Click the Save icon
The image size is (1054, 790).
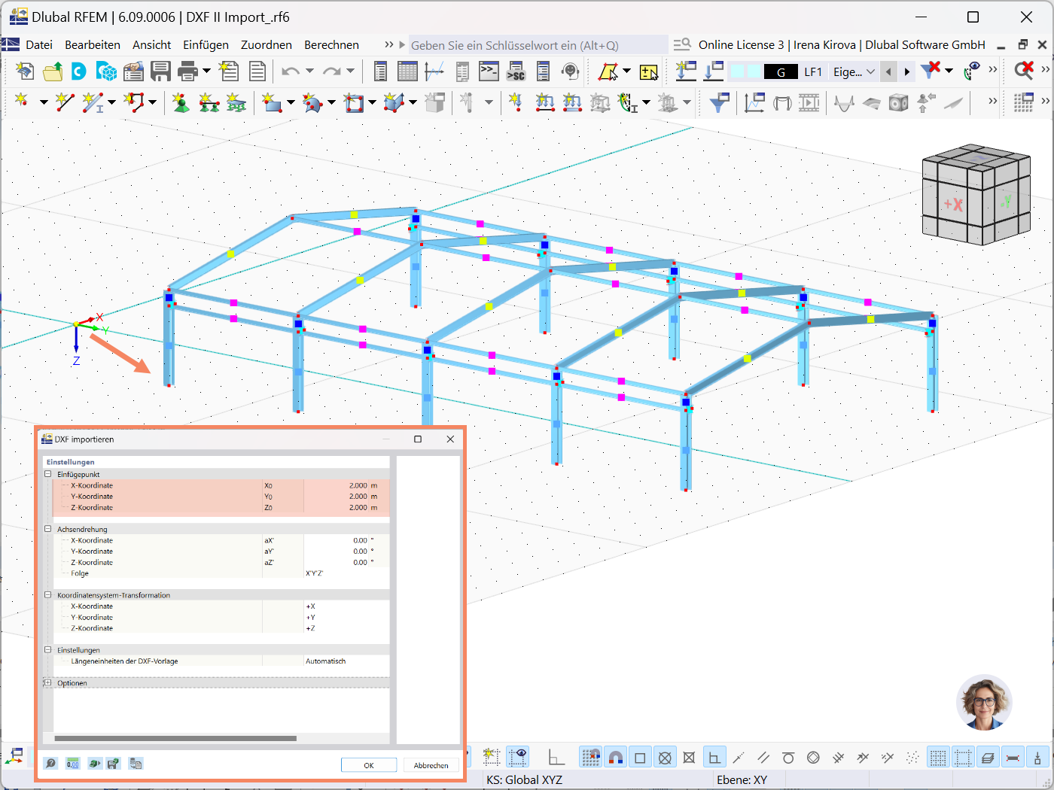160,71
